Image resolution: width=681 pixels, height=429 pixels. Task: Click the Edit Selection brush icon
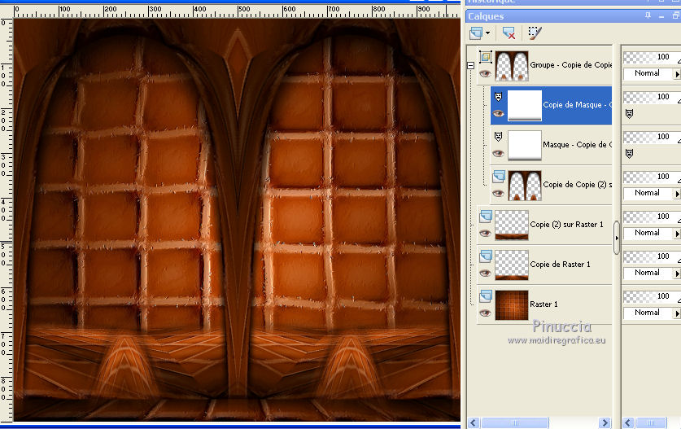point(534,33)
